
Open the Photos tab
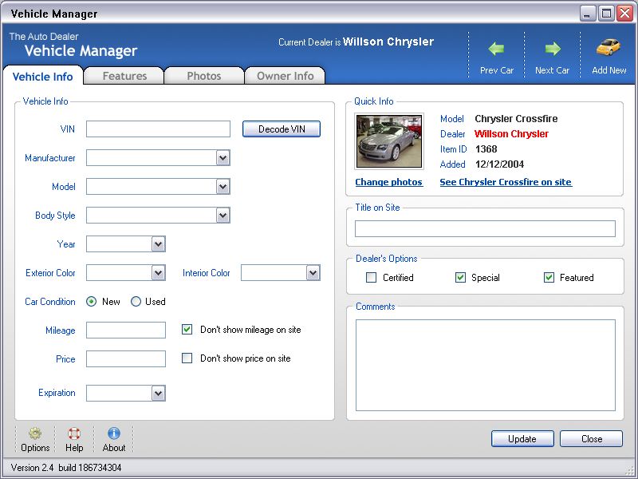204,76
